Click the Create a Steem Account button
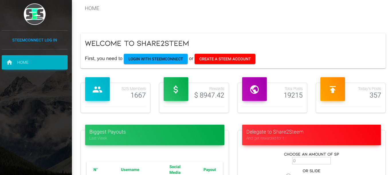 tap(225, 59)
